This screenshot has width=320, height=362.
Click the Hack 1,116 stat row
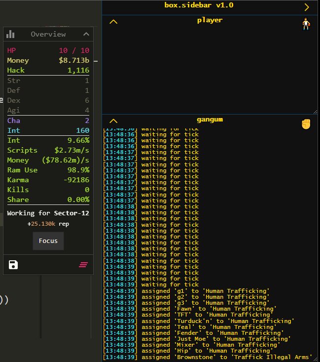tap(48, 70)
